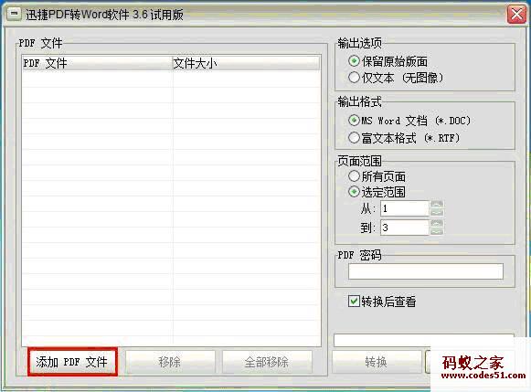Screen dimensions: 531x392
Task: Click the window system menu icon in title bar
Action: pos(14,15)
